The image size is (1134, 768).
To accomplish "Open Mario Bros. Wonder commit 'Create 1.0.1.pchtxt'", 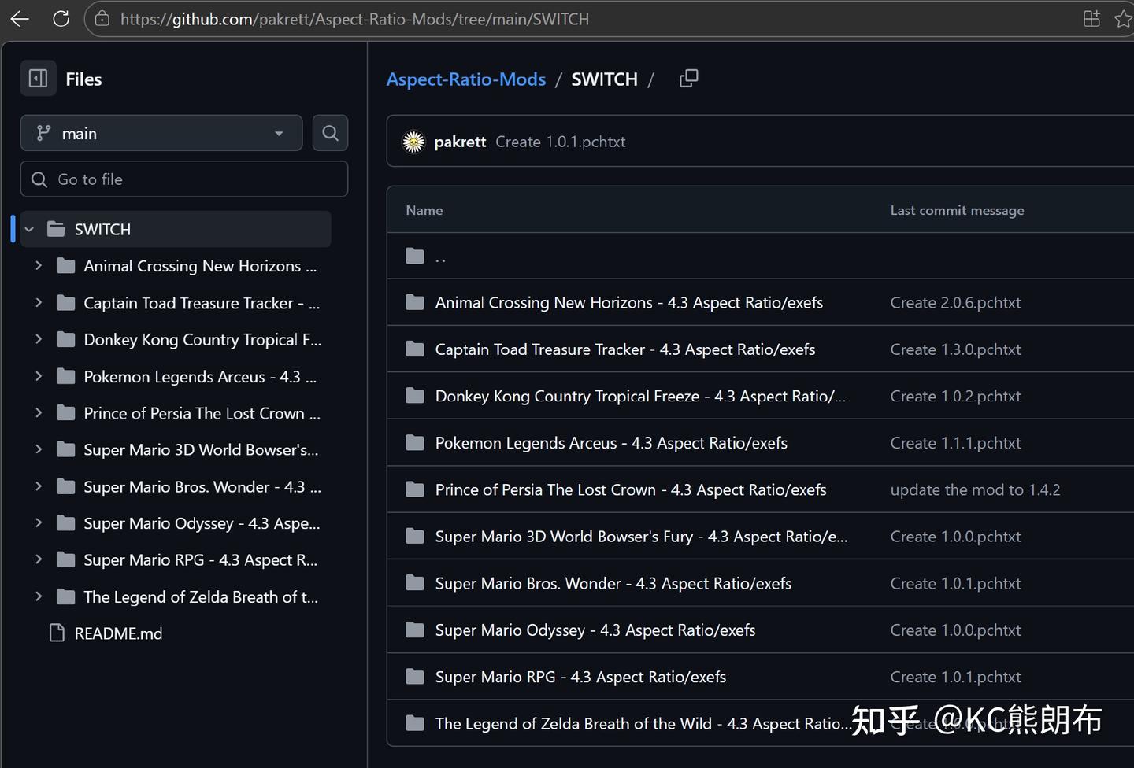I will click(x=955, y=583).
